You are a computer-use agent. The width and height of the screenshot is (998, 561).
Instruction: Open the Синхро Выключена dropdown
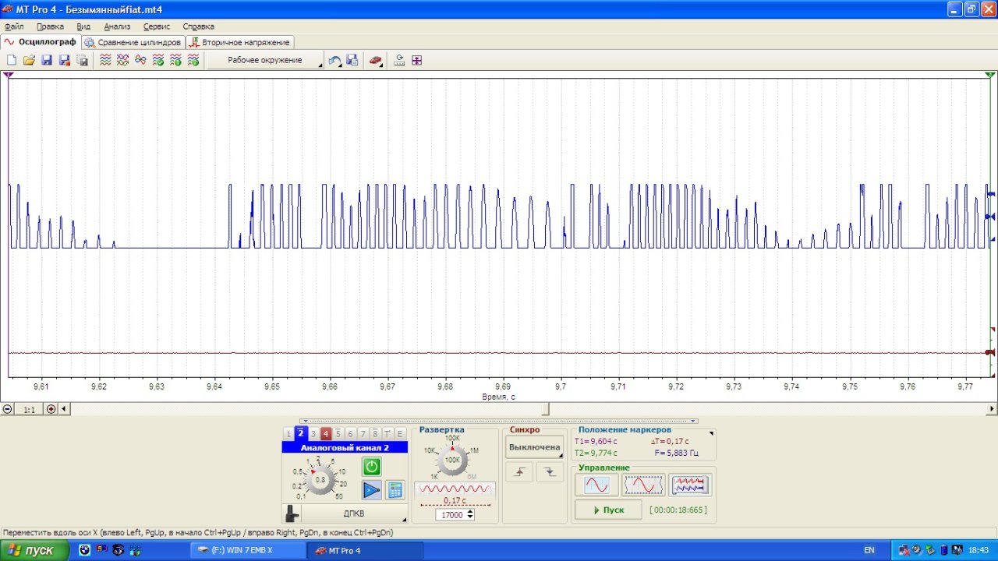pyautogui.click(x=535, y=447)
